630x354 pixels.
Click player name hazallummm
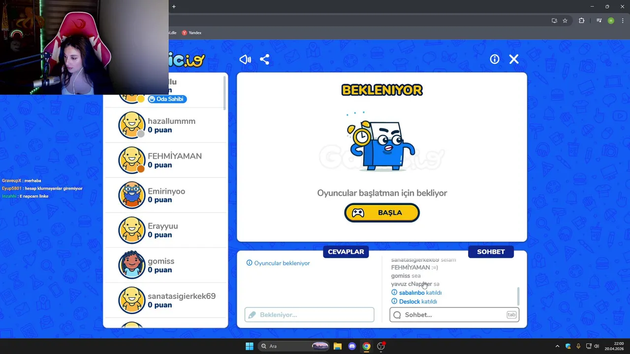171,121
